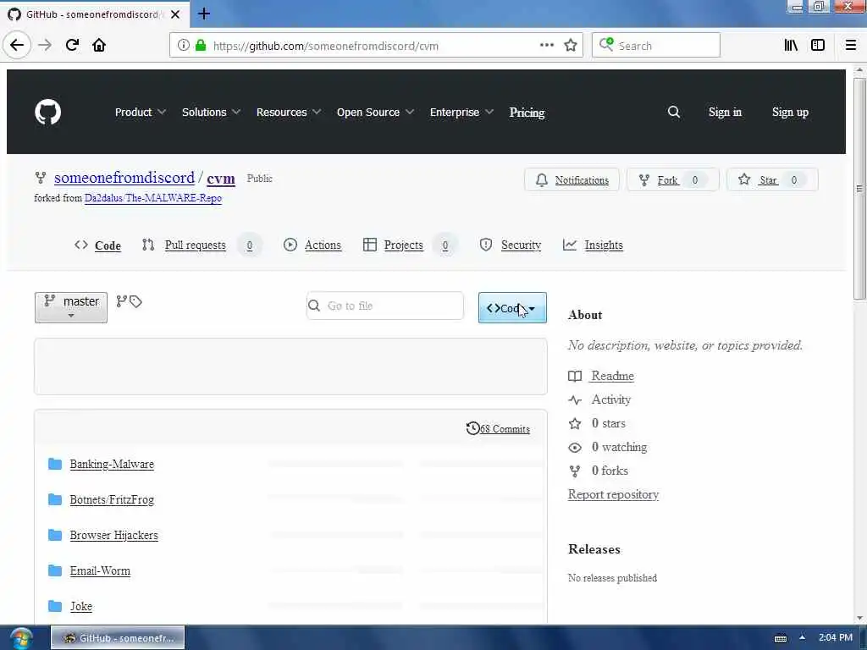Open the cvm repository name link
This screenshot has height=650, width=867.
tap(221, 178)
